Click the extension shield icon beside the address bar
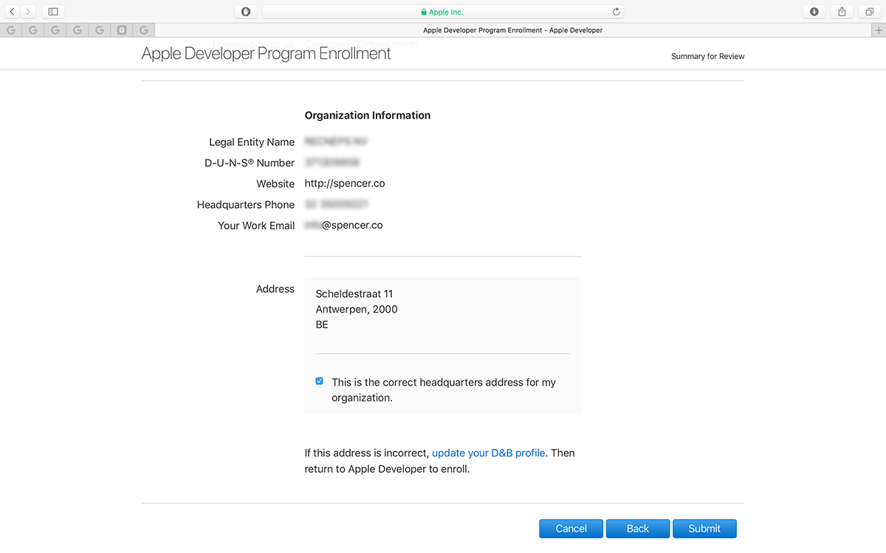This screenshot has width=886, height=553. pyautogui.click(x=245, y=11)
